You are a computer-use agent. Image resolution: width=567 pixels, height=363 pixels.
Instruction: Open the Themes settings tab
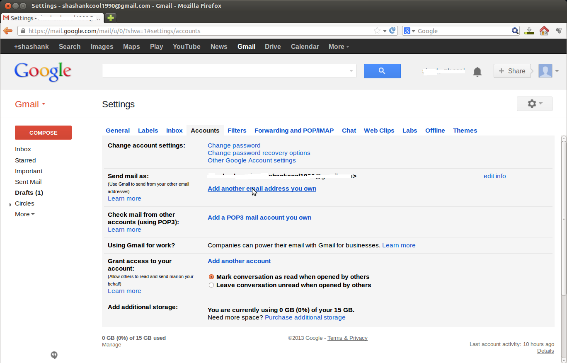(465, 131)
